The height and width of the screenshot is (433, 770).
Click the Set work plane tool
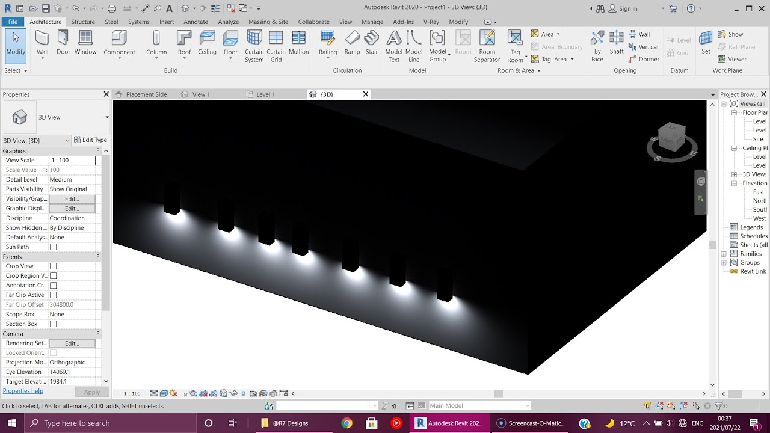click(x=706, y=43)
